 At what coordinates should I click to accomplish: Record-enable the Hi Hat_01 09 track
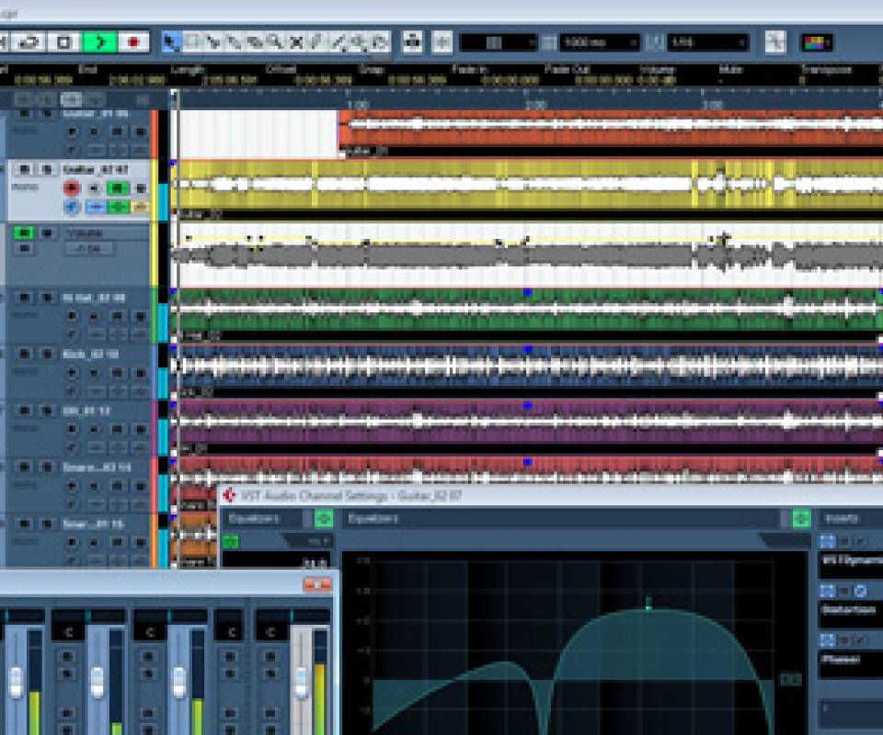72,316
